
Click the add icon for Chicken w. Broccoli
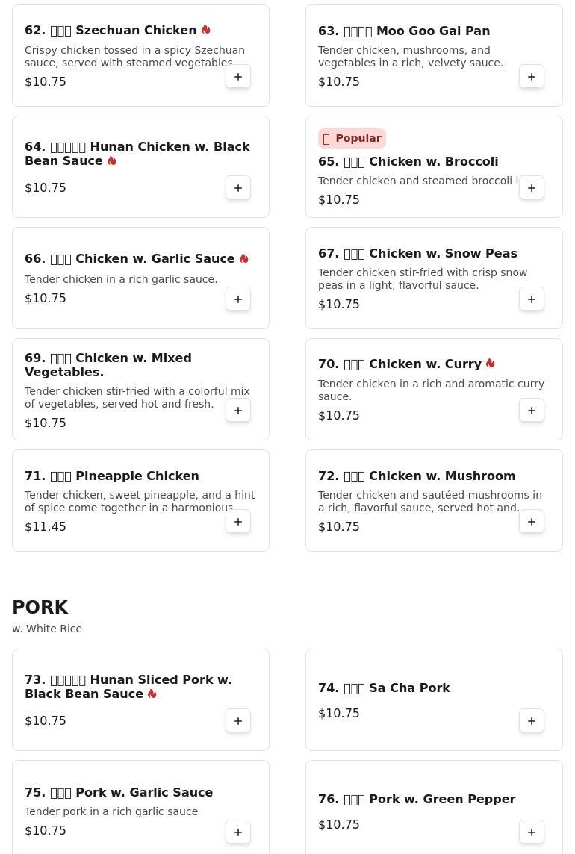pyautogui.click(x=532, y=187)
